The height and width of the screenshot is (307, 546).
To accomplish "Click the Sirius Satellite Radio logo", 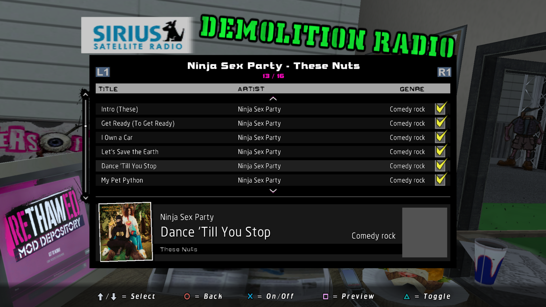I will point(137,35).
